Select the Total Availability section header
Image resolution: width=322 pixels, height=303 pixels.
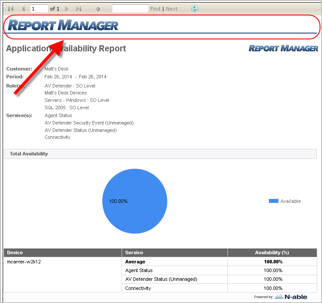[160, 154]
